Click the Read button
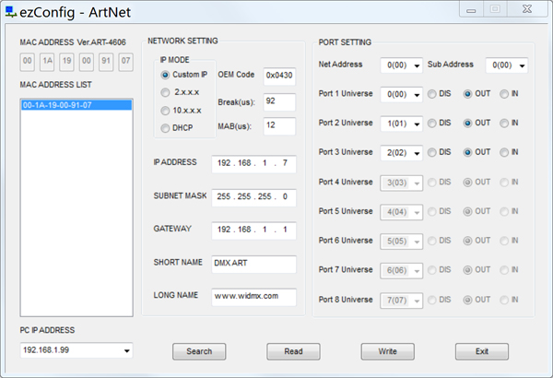553x378 pixels. coord(293,351)
